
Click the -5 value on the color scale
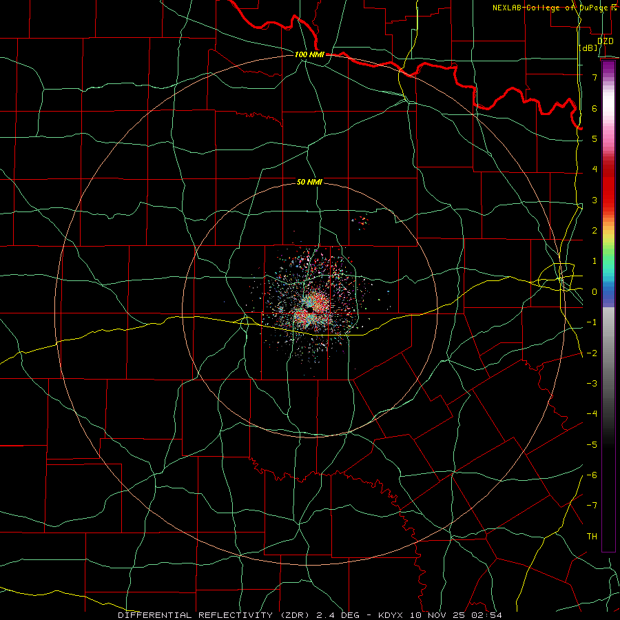pos(592,445)
